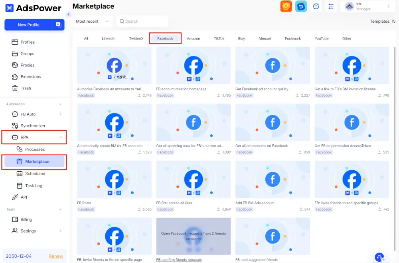The image size is (399, 263).
Task: Open the Get a link to FB's BM invitation template
Action: coord(352,65)
